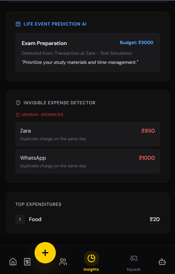Open the robot assistant icon
Viewport: 175px width, 274px height.
point(162,262)
